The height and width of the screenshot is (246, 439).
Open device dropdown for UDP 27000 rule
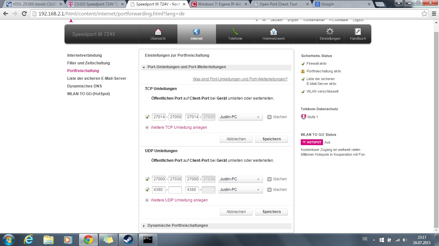click(240, 179)
